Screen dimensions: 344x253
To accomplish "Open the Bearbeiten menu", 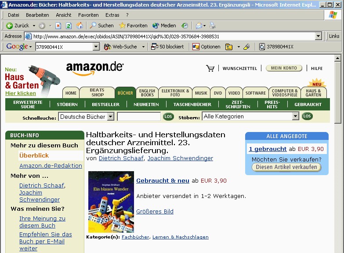I will (x=37, y=15).
